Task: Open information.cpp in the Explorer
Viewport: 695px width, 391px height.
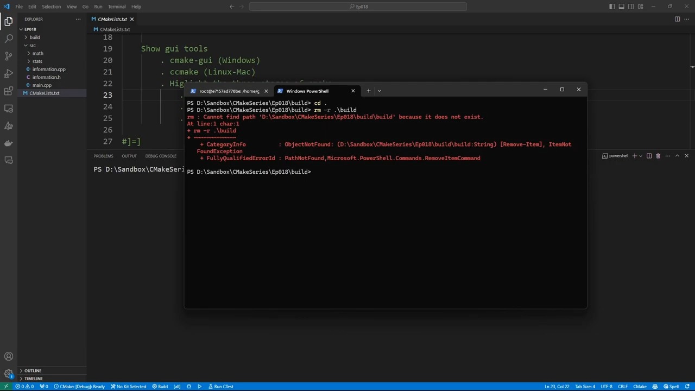Action: click(49, 70)
